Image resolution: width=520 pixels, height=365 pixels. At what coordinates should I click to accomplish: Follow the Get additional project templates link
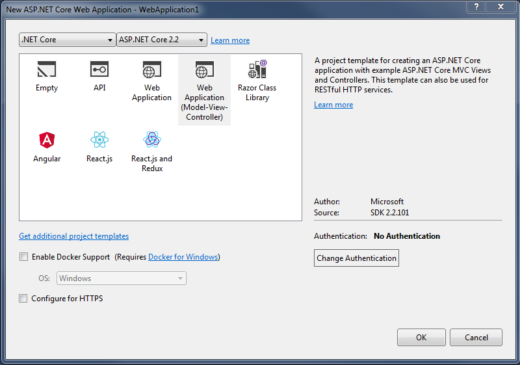(x=74, y=236)
